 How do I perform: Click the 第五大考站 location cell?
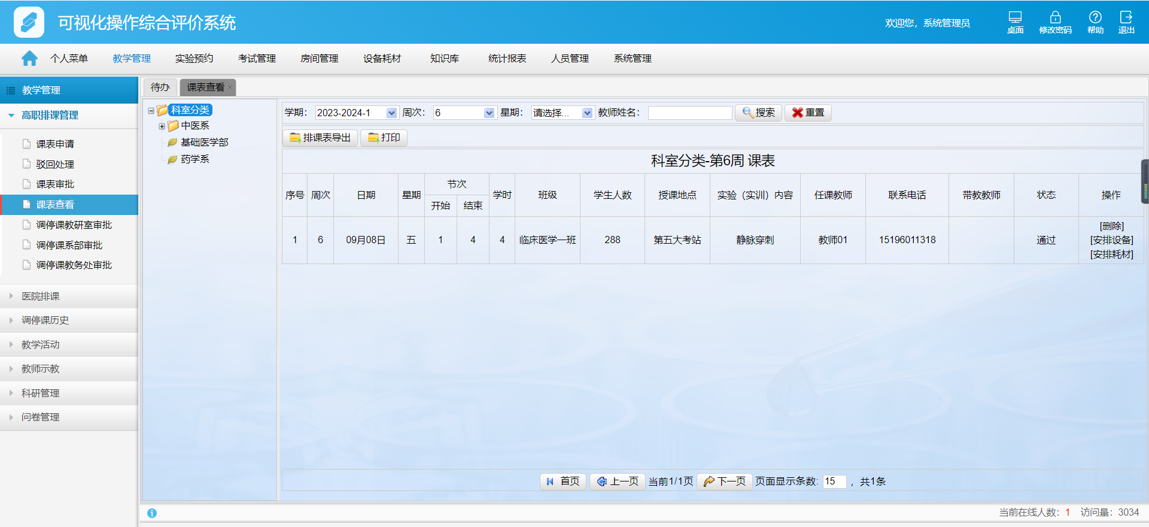[677, 240]
